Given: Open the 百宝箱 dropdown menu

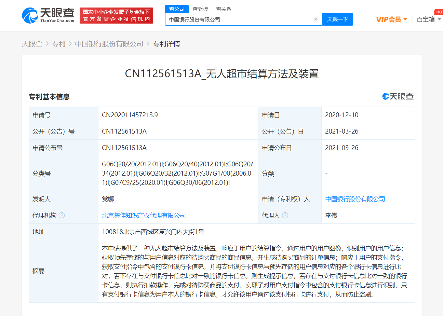Looking at the screenshot, I should (x=426, y=19).
